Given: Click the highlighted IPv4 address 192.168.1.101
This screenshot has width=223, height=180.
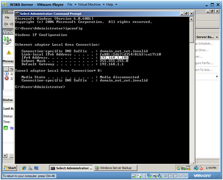Looking at the screenshot, I should 114,58.
